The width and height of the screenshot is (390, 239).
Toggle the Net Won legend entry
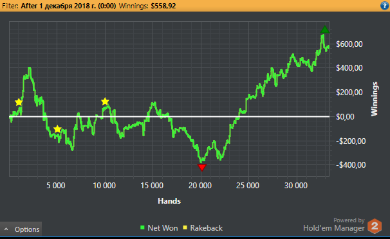pos(159,228)
